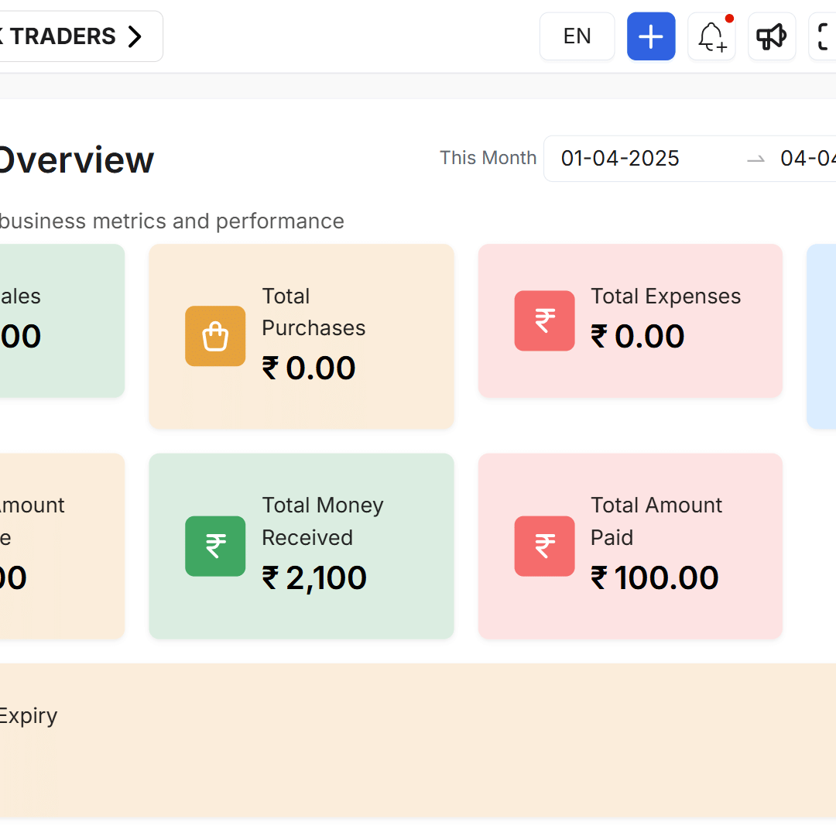Set start date 01-04-2025 field
836x836 pixels.
(620, 159)
